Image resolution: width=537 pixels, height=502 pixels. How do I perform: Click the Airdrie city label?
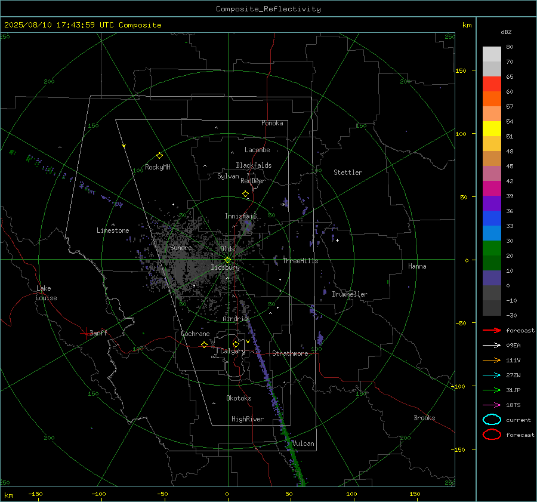(235, 319)
